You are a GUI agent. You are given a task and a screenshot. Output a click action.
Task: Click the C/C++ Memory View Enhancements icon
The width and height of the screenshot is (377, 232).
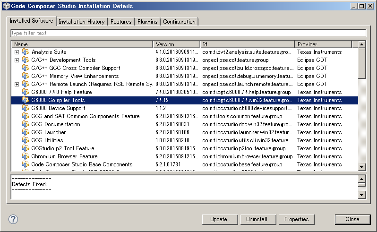click(26, 76)
